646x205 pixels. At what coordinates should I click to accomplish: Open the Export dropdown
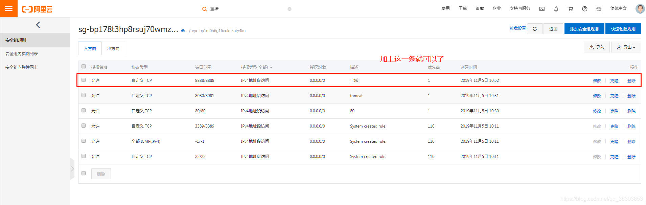coord(626,47)
